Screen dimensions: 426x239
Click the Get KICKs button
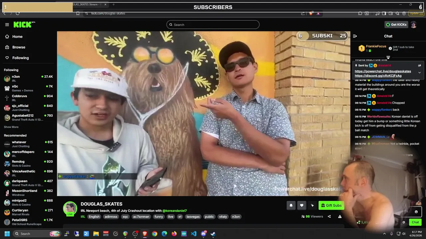[396, 25]
